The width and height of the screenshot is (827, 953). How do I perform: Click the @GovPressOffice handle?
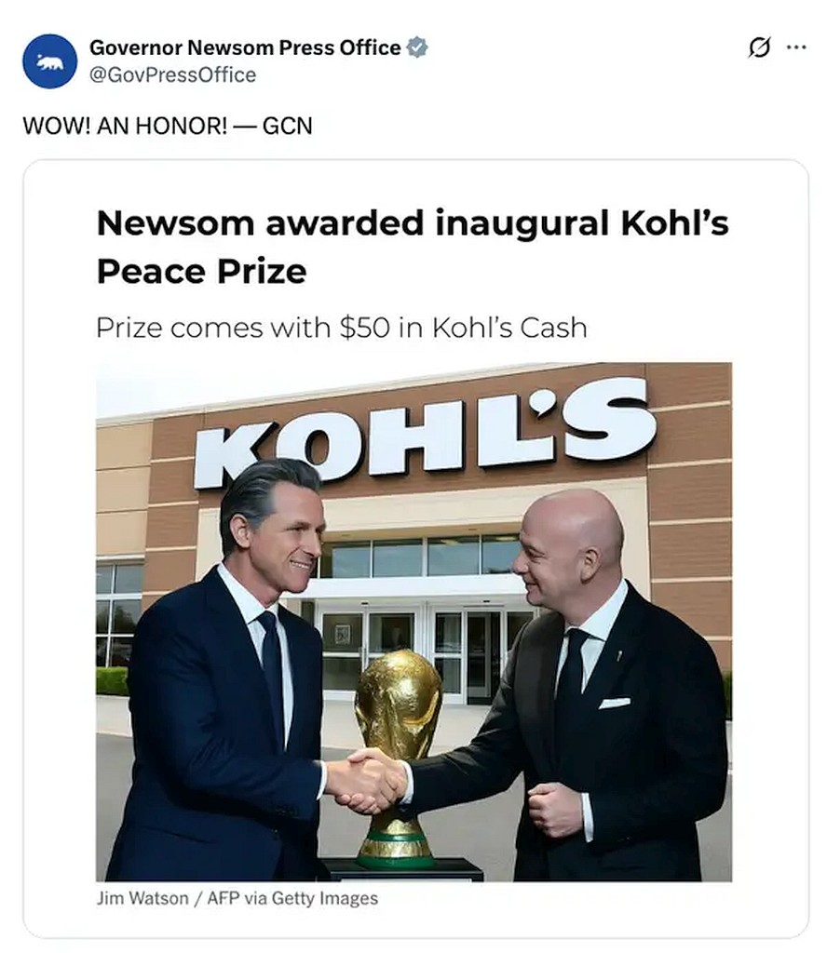pyautogui.click(x=172, y=75)
